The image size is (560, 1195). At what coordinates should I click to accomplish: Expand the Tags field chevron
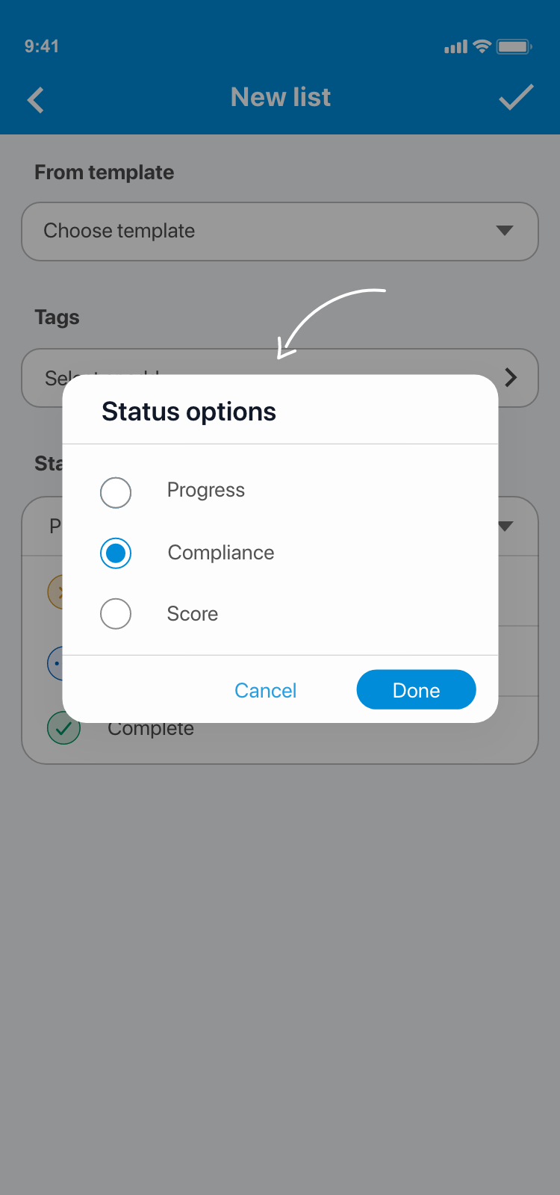pos(511,377)
